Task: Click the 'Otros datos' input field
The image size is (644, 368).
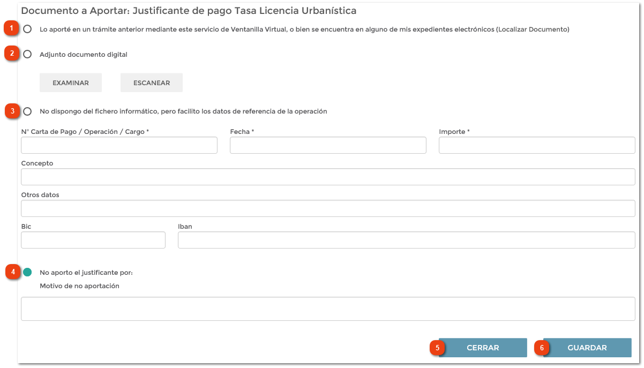Action: coord(327,208)
